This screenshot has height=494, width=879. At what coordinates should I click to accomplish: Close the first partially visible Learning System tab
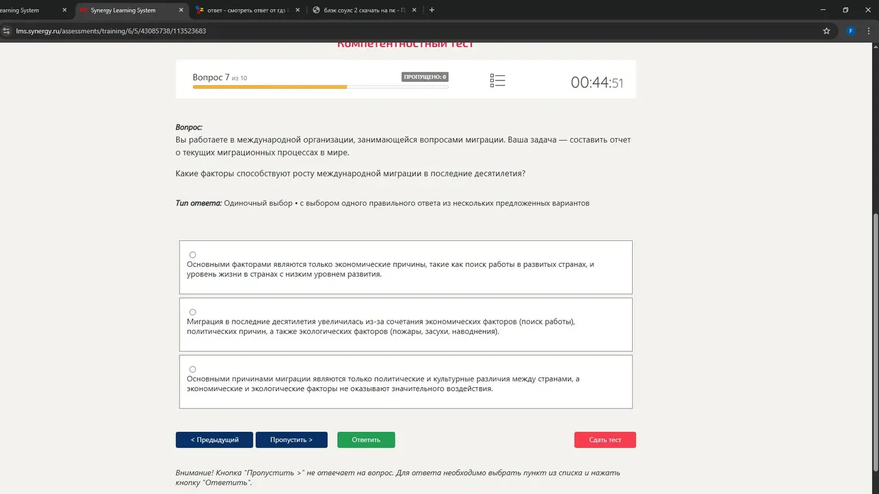(64, 10)
